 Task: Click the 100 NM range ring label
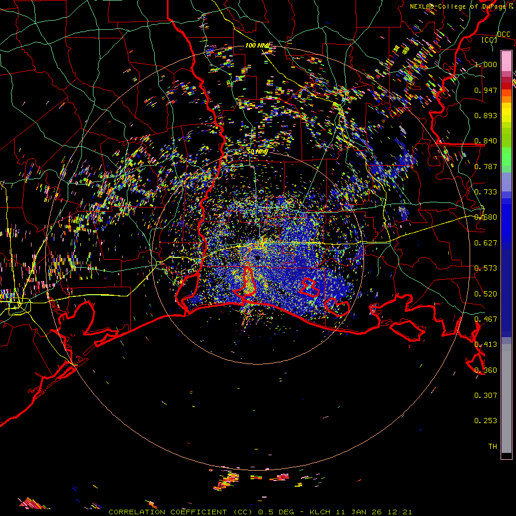click(x=257, y=45)
